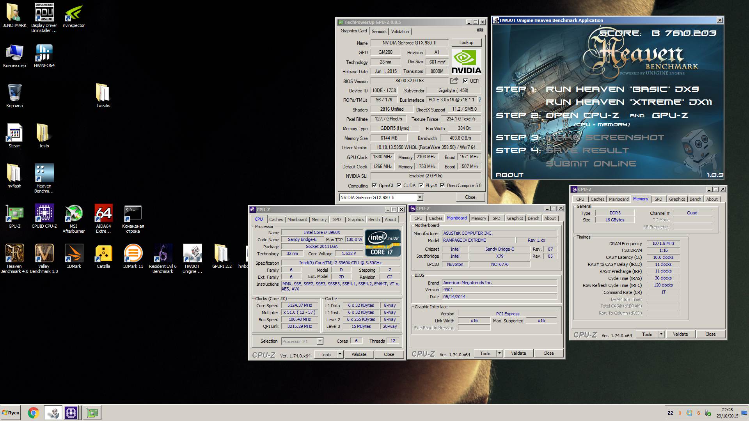
Task: Open the BENCHMARK folder icon on desktop
Action: [x=14, y=16]
